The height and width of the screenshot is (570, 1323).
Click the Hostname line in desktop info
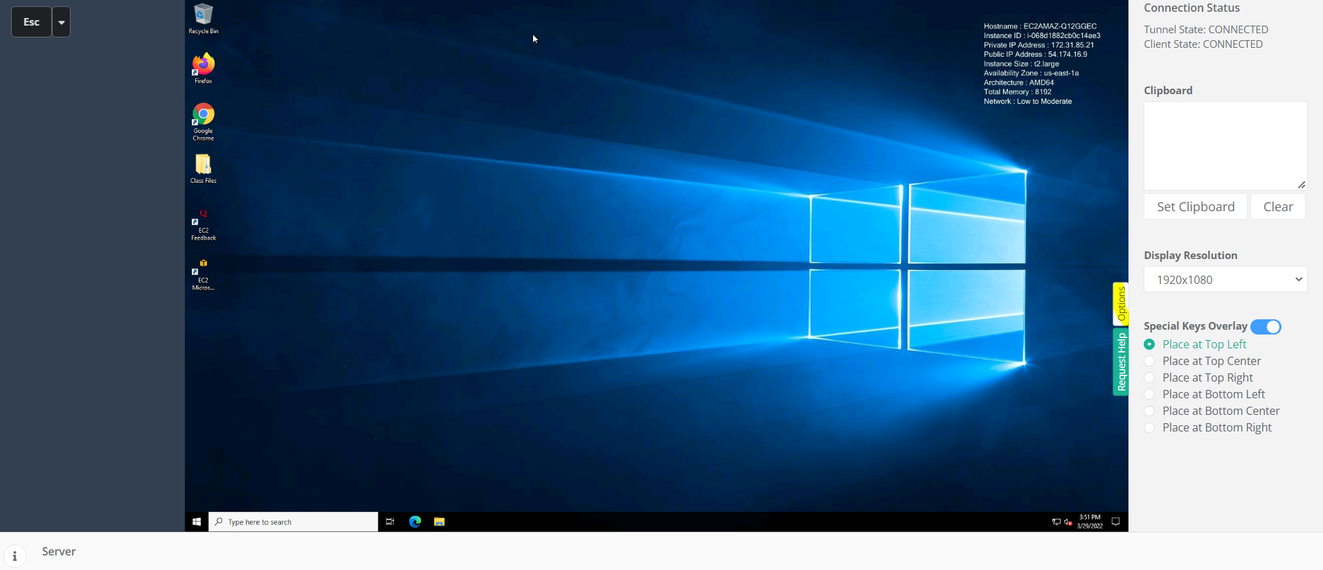point(1040,26)
